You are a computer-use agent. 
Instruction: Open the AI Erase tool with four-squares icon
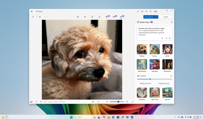tap(106, 17)
